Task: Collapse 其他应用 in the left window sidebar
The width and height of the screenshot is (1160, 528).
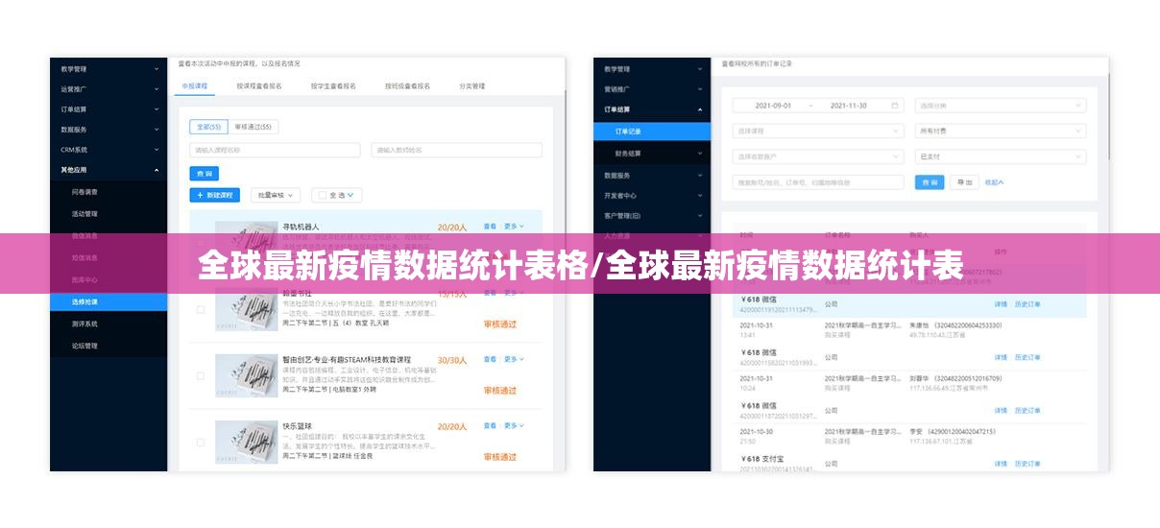Action: [x=109, y=170]
